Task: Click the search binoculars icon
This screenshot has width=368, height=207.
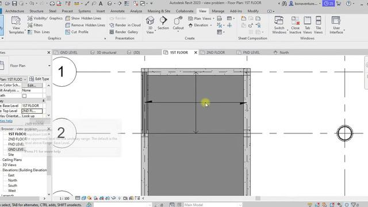Action: pos(284,3)
